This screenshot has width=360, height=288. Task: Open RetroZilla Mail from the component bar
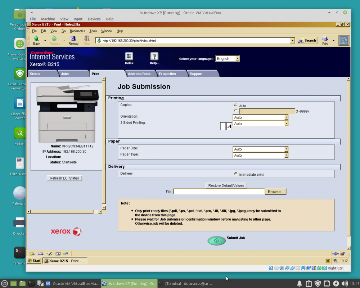40,254
